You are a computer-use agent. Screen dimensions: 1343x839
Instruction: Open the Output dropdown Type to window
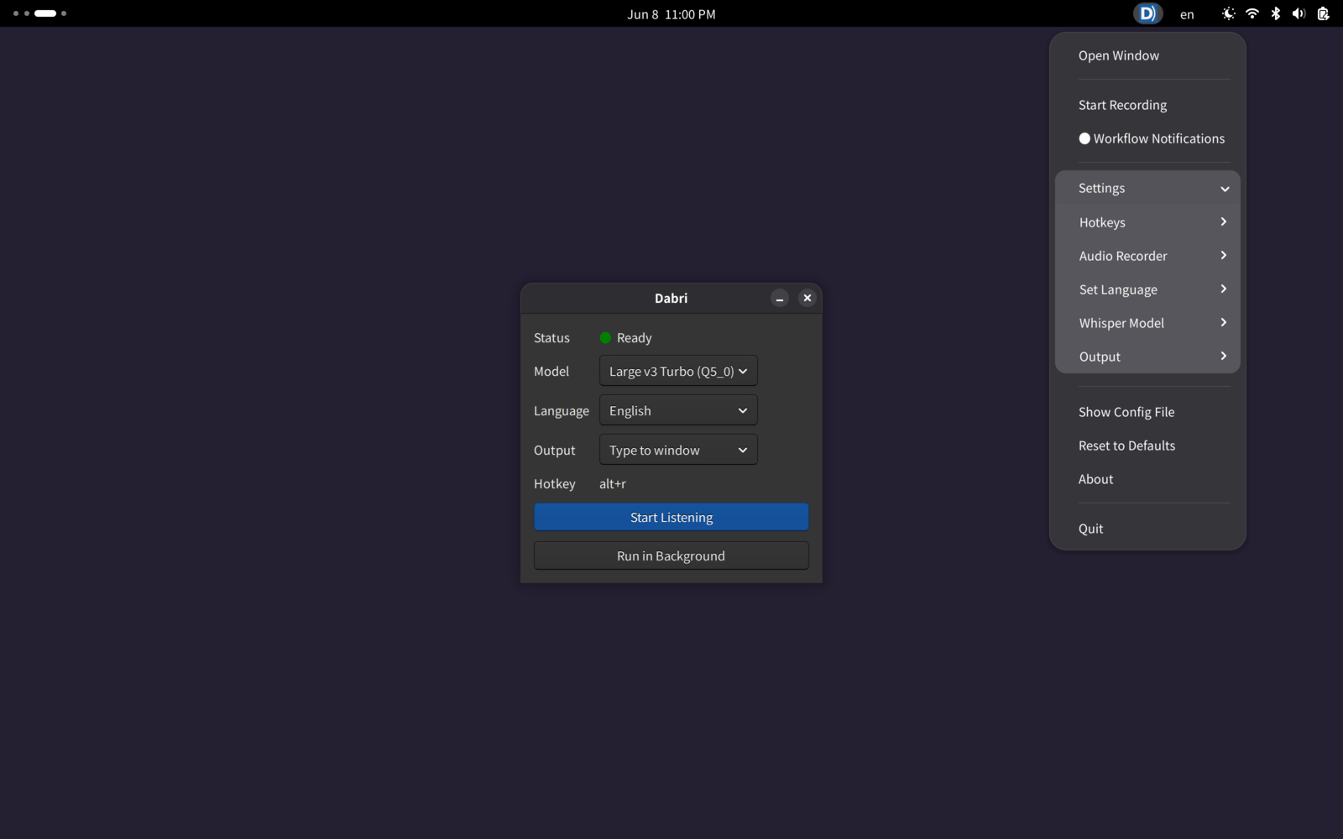[678, 450]
